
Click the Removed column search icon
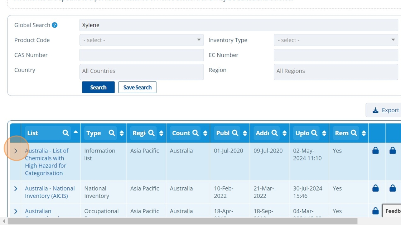point(354,133)
